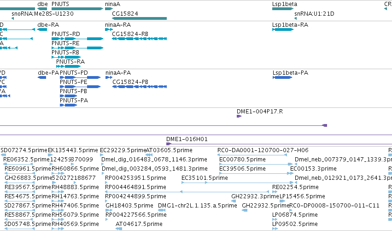The height and width of the screenshot is (231, 392).
Task: Select the DME1-016H01 clone marker
Action: click(169, 144)
